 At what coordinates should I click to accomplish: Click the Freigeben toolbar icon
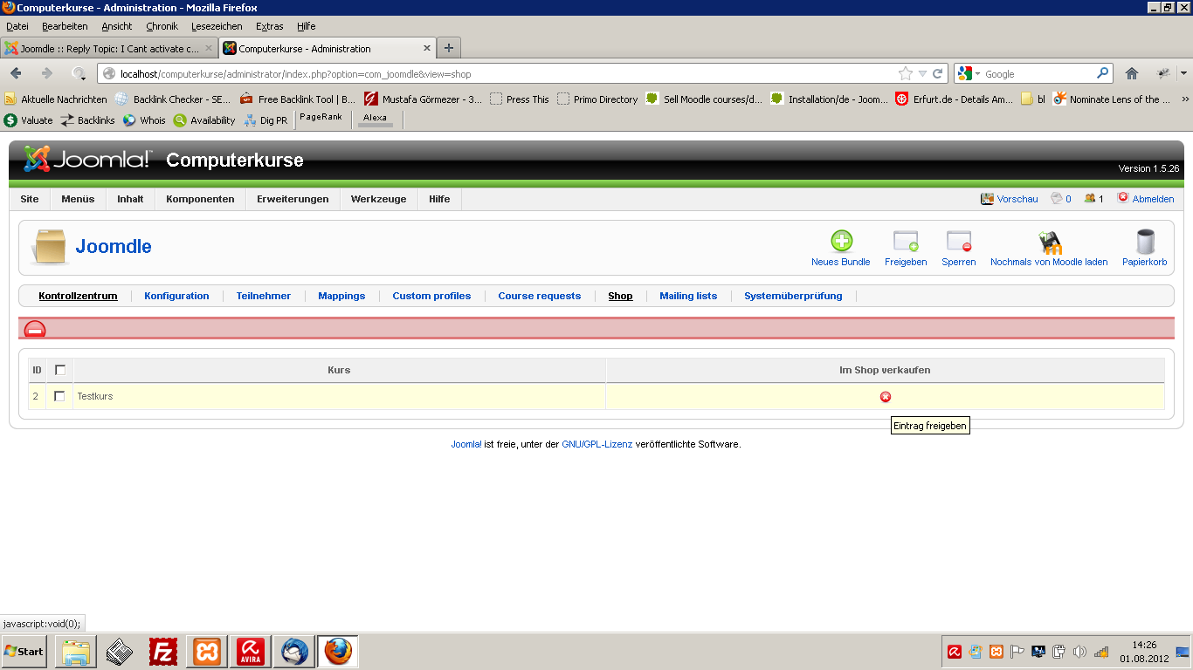click(906, 243)
